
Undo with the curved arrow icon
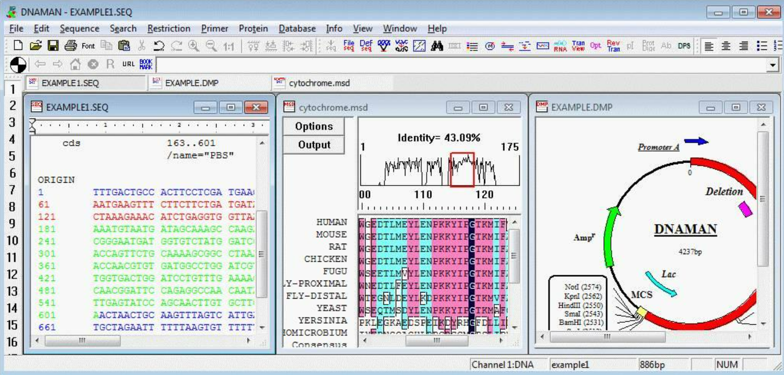point(159,46)
